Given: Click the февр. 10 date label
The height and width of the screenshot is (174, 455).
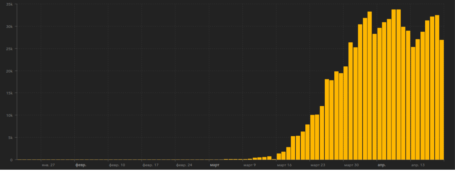Looking at the screenshot, I should click(117, 165).
